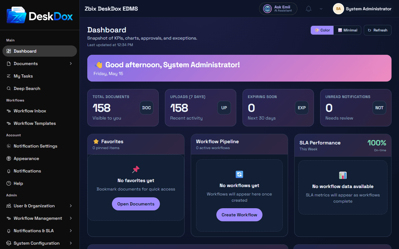Go to My Tasks
Viewport: 399px width, 249px height.
tap(40, 76)
